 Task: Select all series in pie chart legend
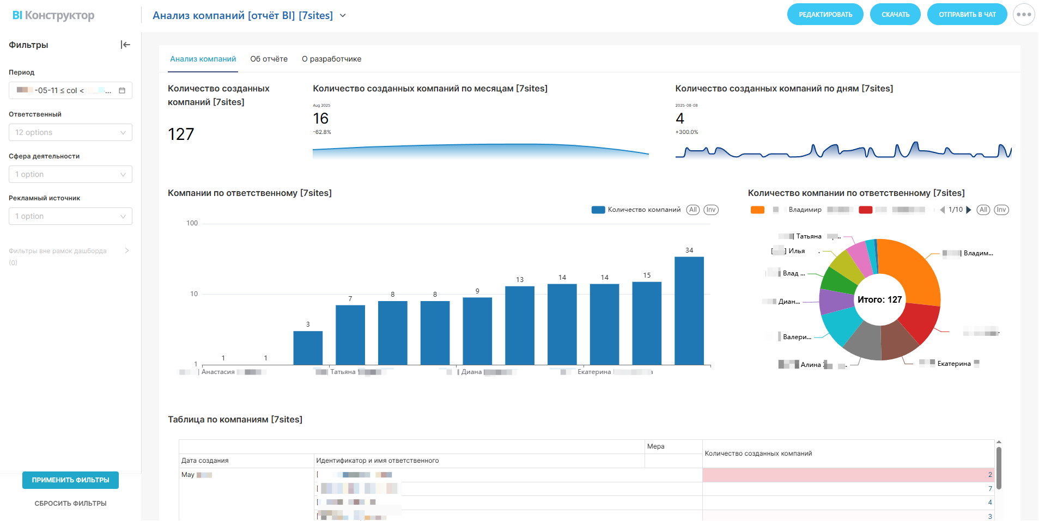(x=983, y=210)
